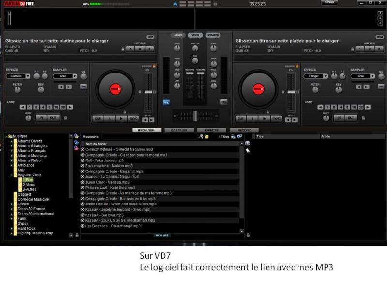Toggle left deck loop length 4

tap(43, 107)
